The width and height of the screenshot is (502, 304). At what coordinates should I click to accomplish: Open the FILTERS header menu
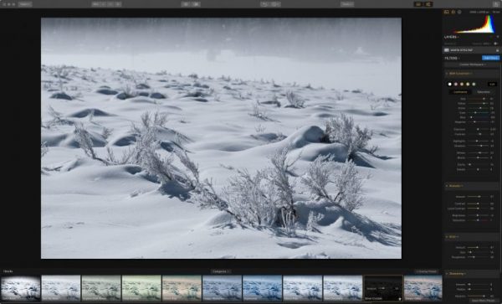[x=452, y=59]
